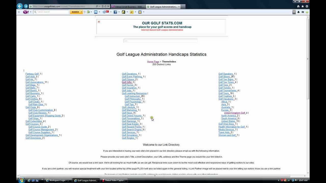Click the input box under the banner
Viewport: 326px width, 183px height.
coord(160,41)
